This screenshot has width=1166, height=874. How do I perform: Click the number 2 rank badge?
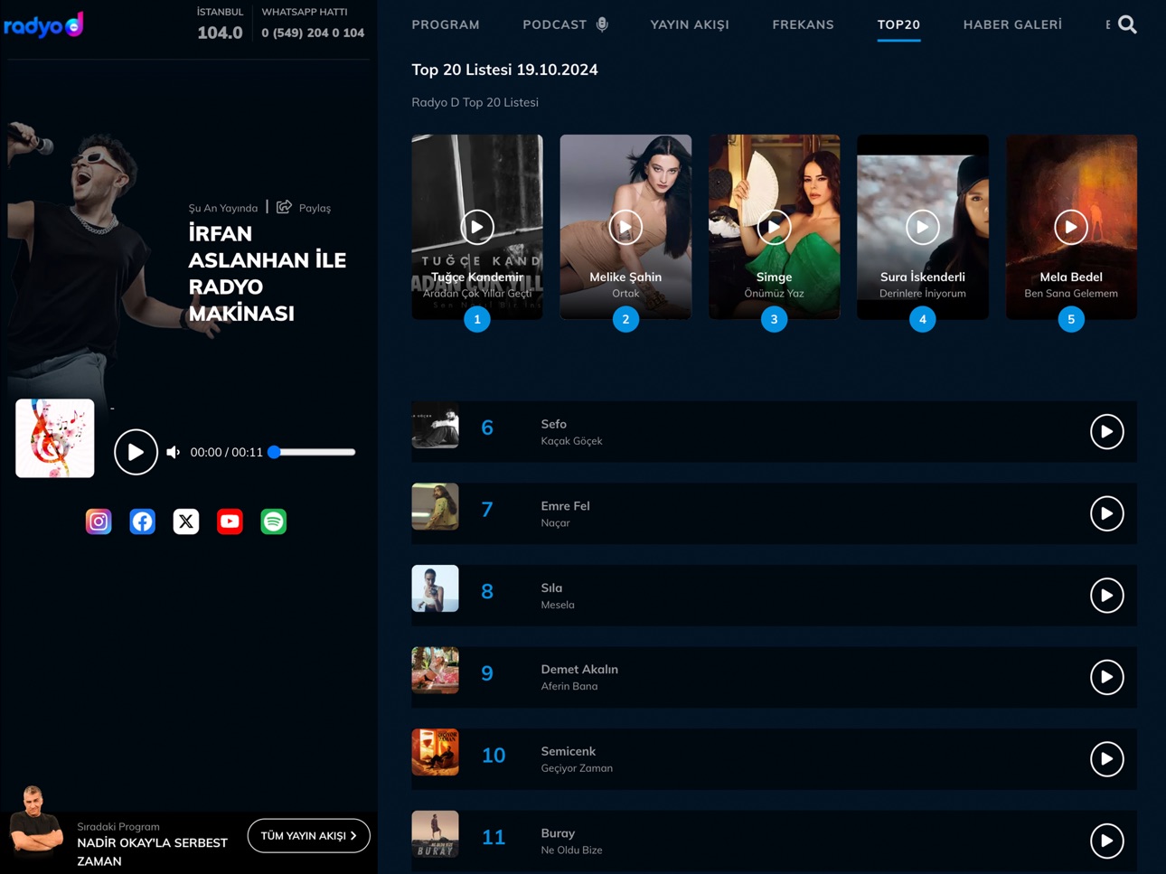(x=625, y=319)
